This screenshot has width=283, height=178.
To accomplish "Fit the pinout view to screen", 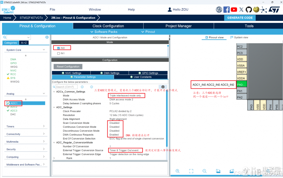I will [191, 171].
